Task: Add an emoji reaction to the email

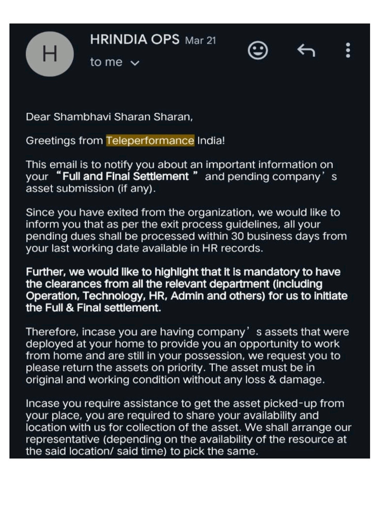Action: [x=258, y=50]
